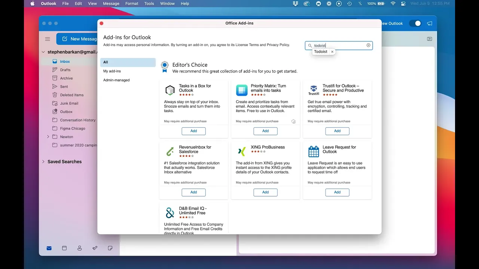Click into the add-ins search field
479x269 pixels.
[339, 46]
